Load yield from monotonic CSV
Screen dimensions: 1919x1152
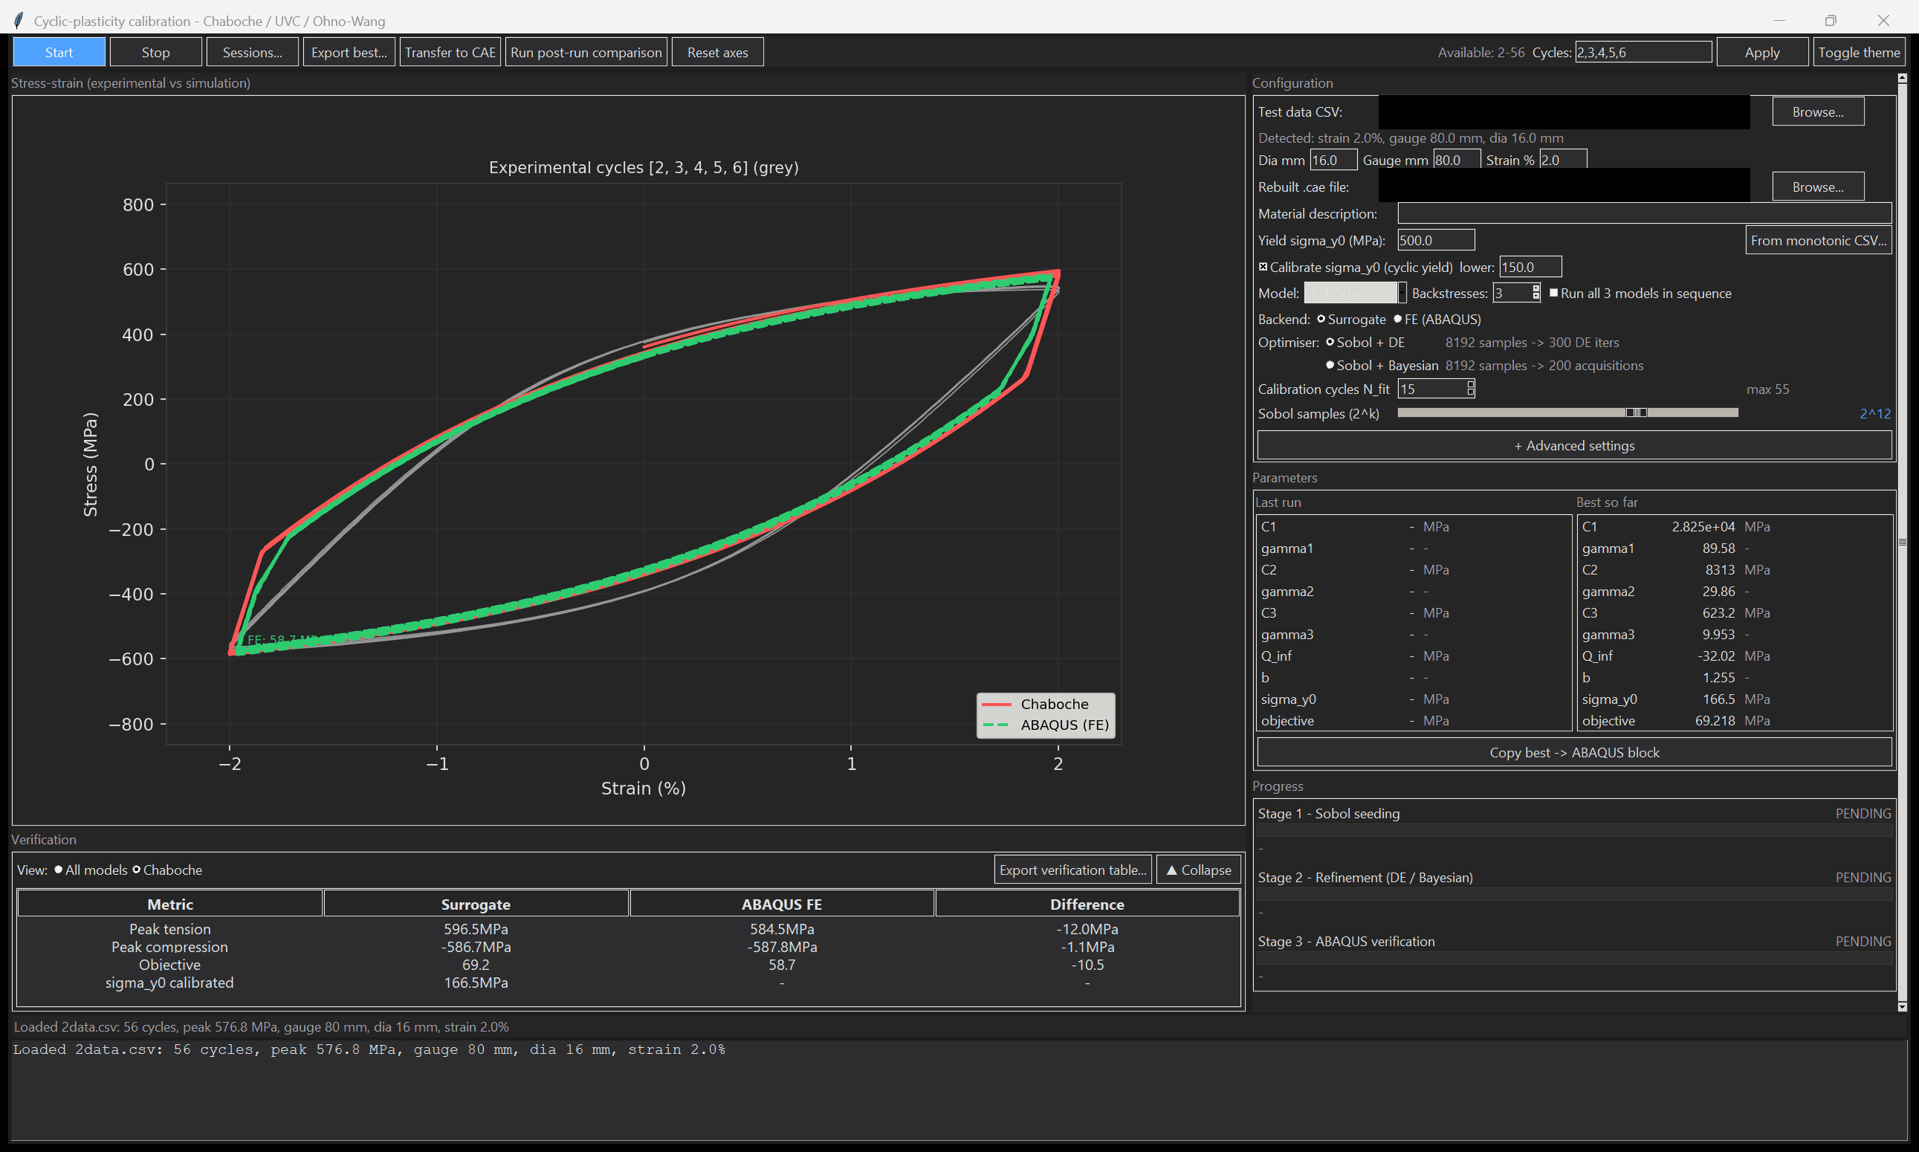point(1818,240)
